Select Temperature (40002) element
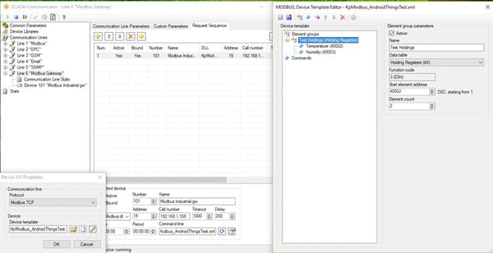Image resolution: width=493 pixels, height=253 pixels. (x=324, y=46)
